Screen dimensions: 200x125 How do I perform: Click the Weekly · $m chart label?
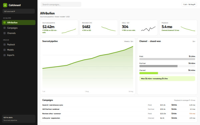tap(129, 41)
